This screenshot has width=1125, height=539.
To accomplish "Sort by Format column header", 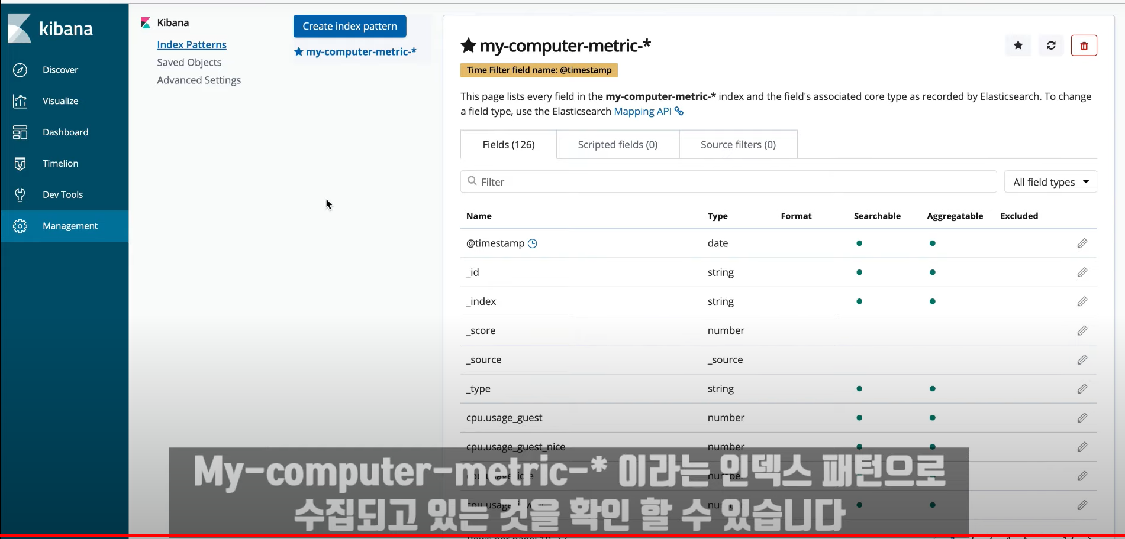I will point(796,216).
